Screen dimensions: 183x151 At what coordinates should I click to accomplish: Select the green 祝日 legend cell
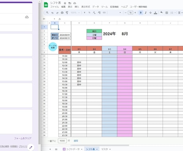[94, 31]
